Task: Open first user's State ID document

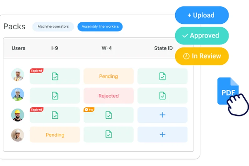Action: coord(162,76)
